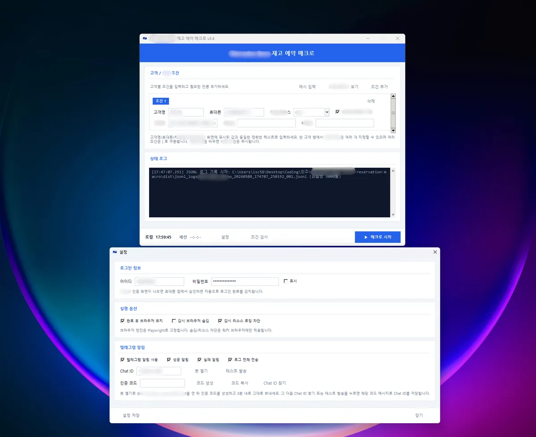Click the 텔레그램 알림 section heading
Screen dimensions: 536x437
pos(133,347)
